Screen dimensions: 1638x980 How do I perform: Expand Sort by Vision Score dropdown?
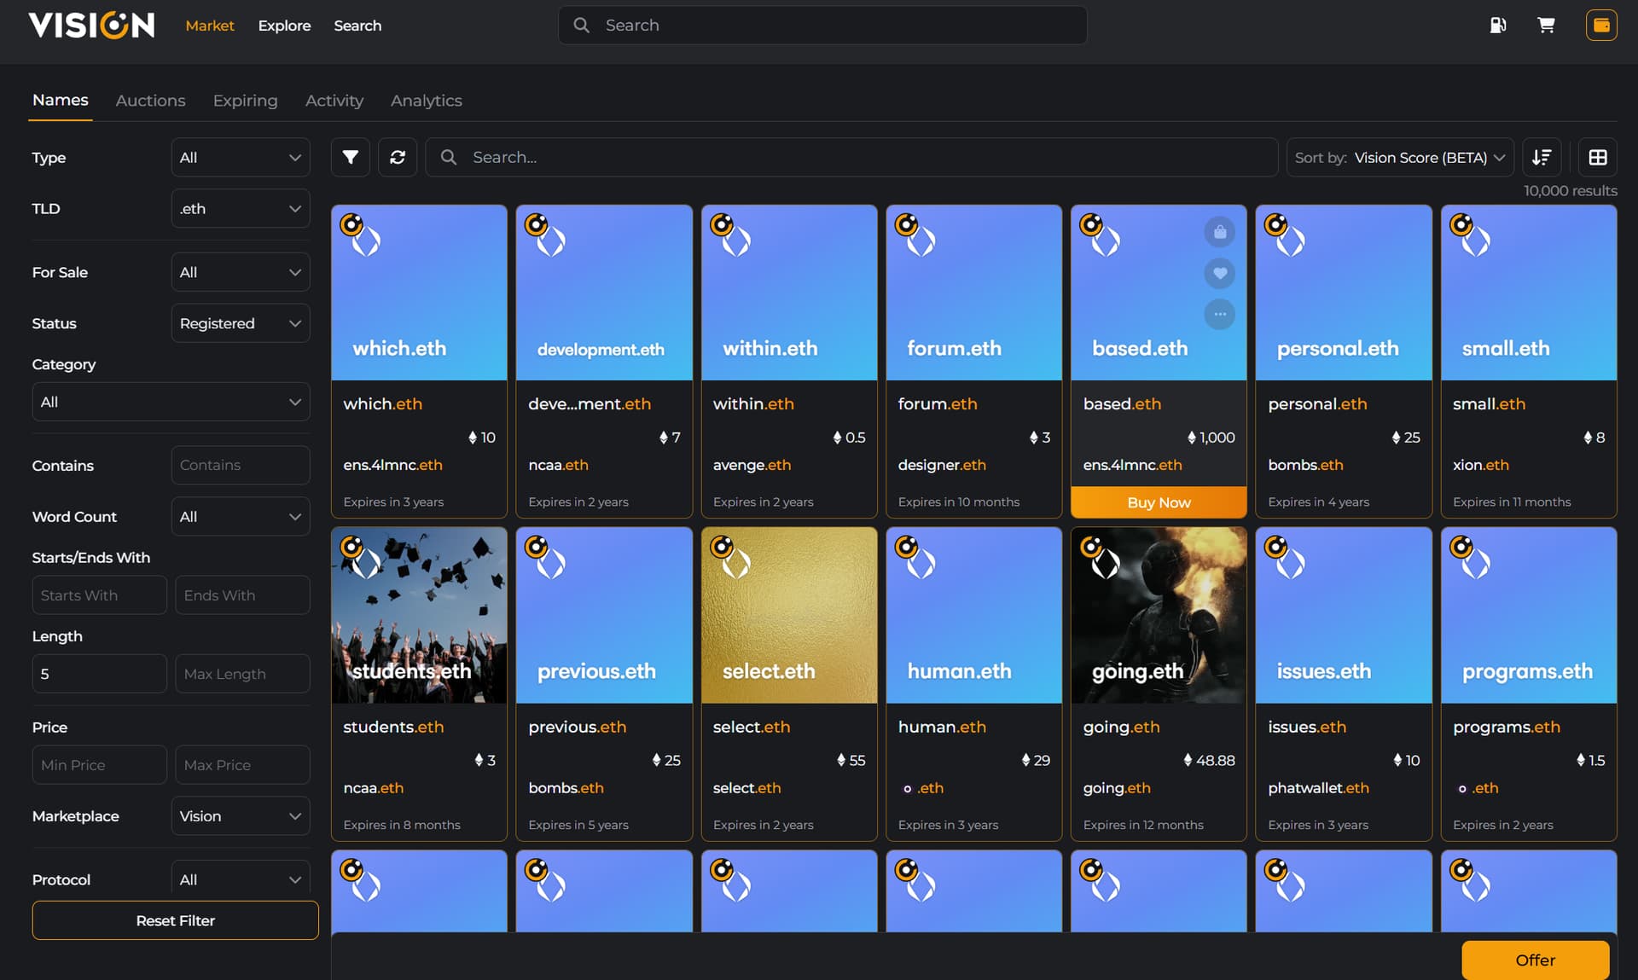1400,157
